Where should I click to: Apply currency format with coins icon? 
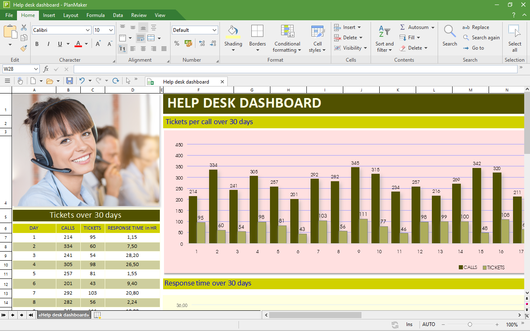pyautogui.click(x=188, y=43)
